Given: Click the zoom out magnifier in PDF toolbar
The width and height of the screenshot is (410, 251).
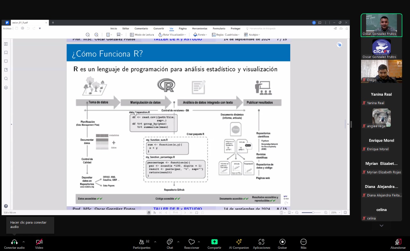Looking at the screenshot, I should pos(87,35).
